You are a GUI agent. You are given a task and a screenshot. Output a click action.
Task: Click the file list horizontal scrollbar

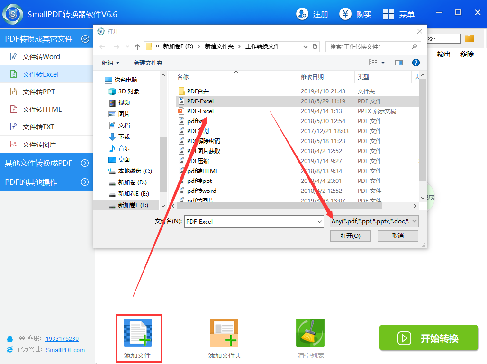coord(280,206)
